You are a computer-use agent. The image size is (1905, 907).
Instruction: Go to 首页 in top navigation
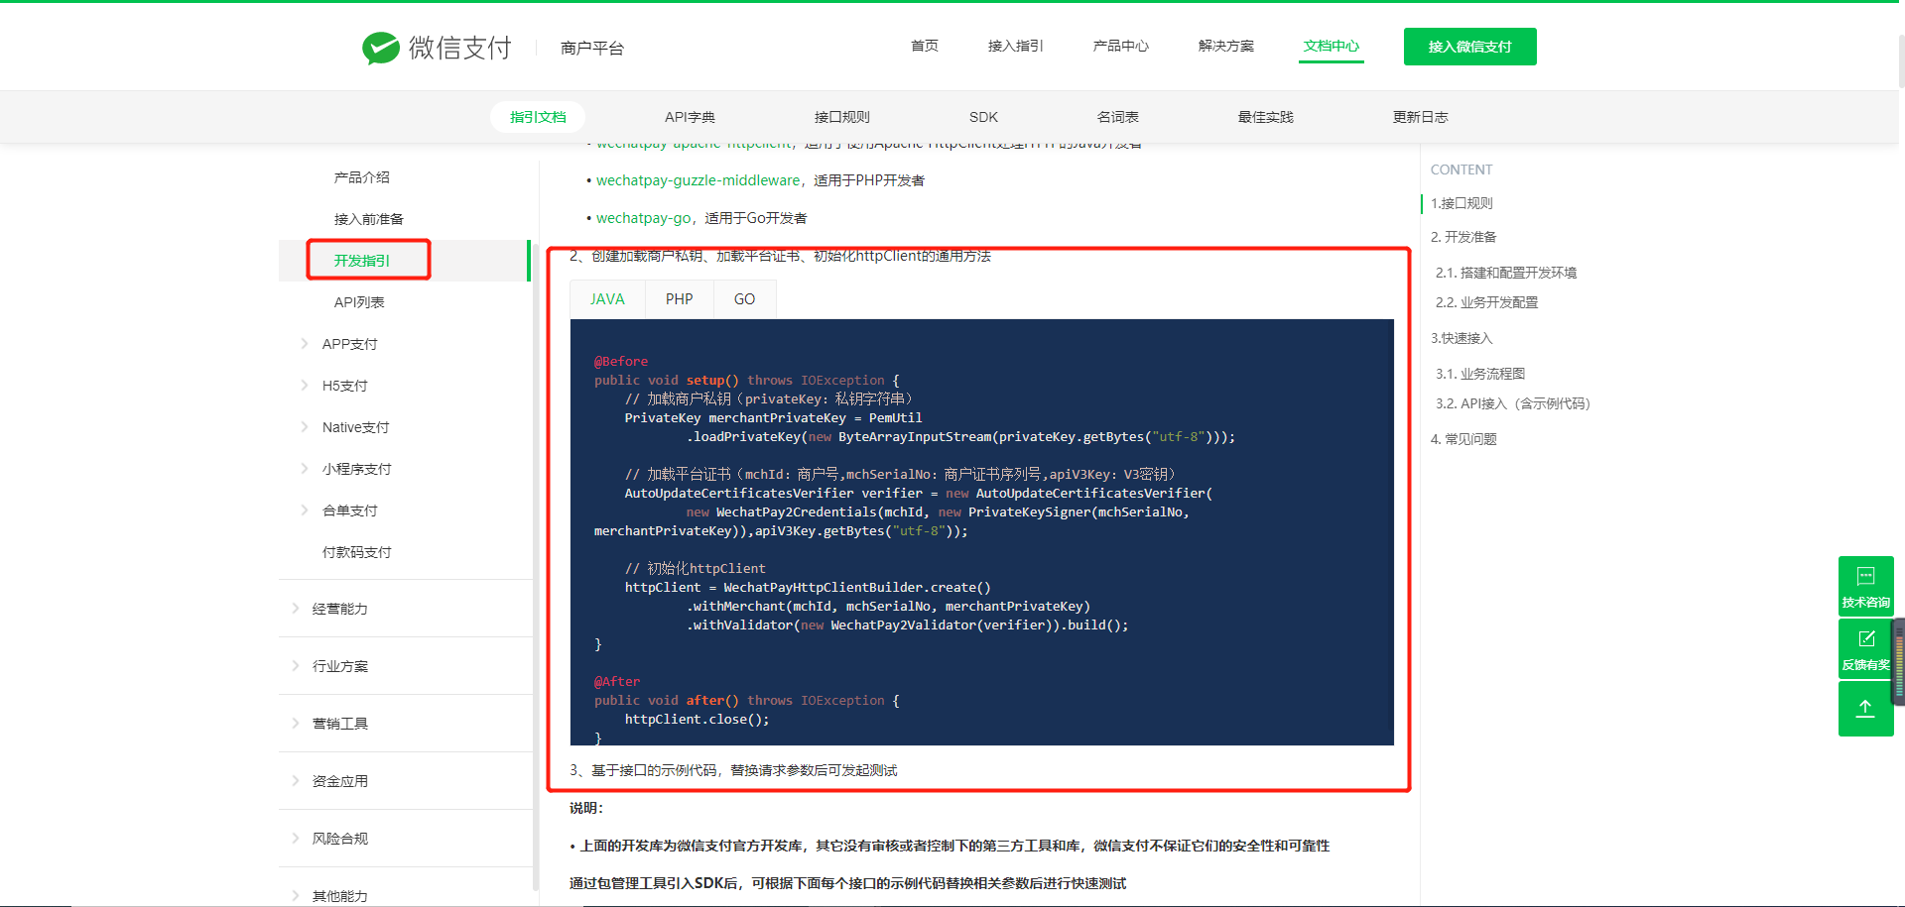point(925,46)
